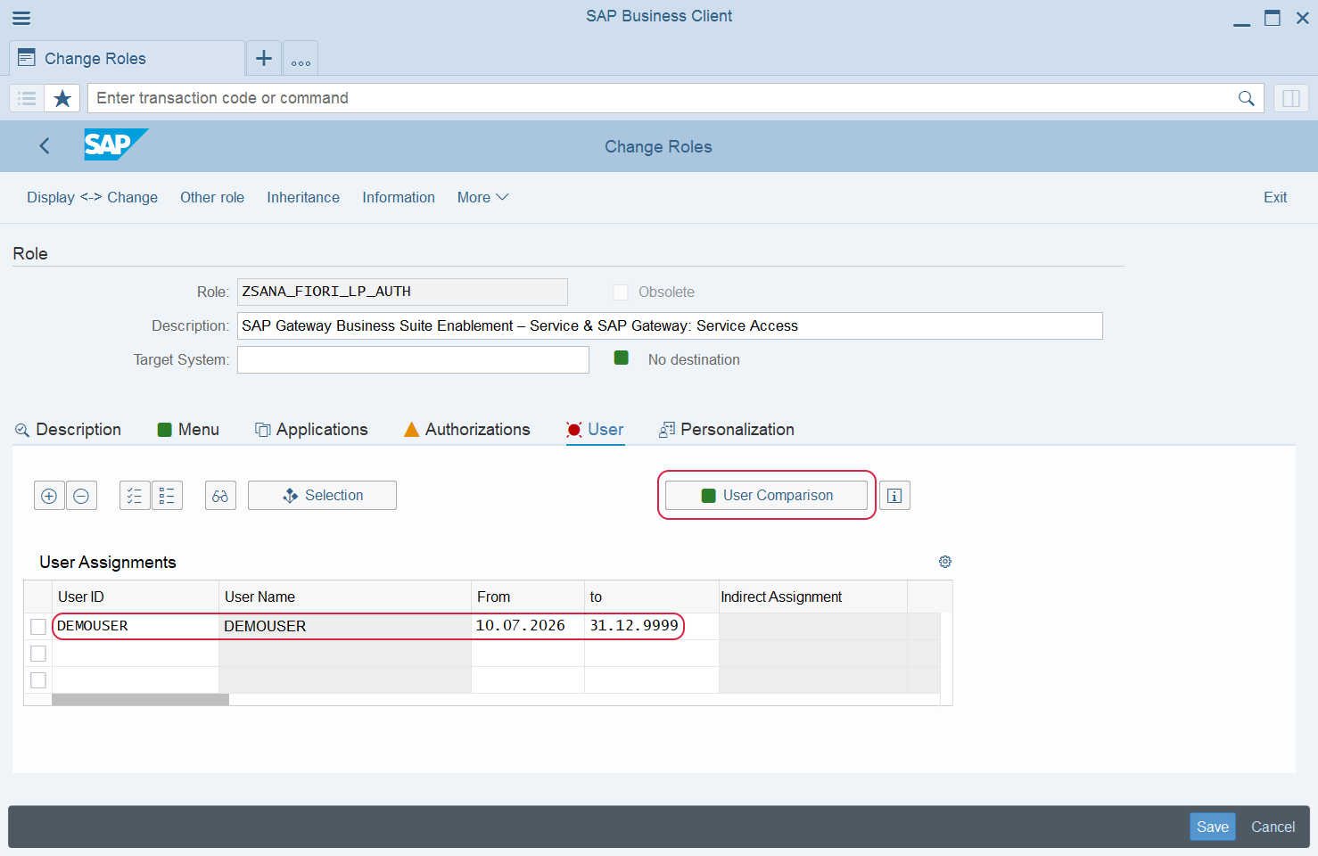Screen dimensions: 1318x856
Task: Switch to the Description tab
Action: pos(68,430)
